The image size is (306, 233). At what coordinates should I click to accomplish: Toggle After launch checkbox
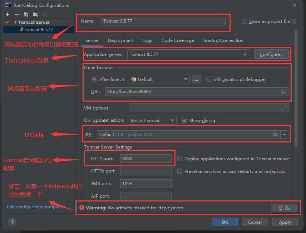(95, 79)
